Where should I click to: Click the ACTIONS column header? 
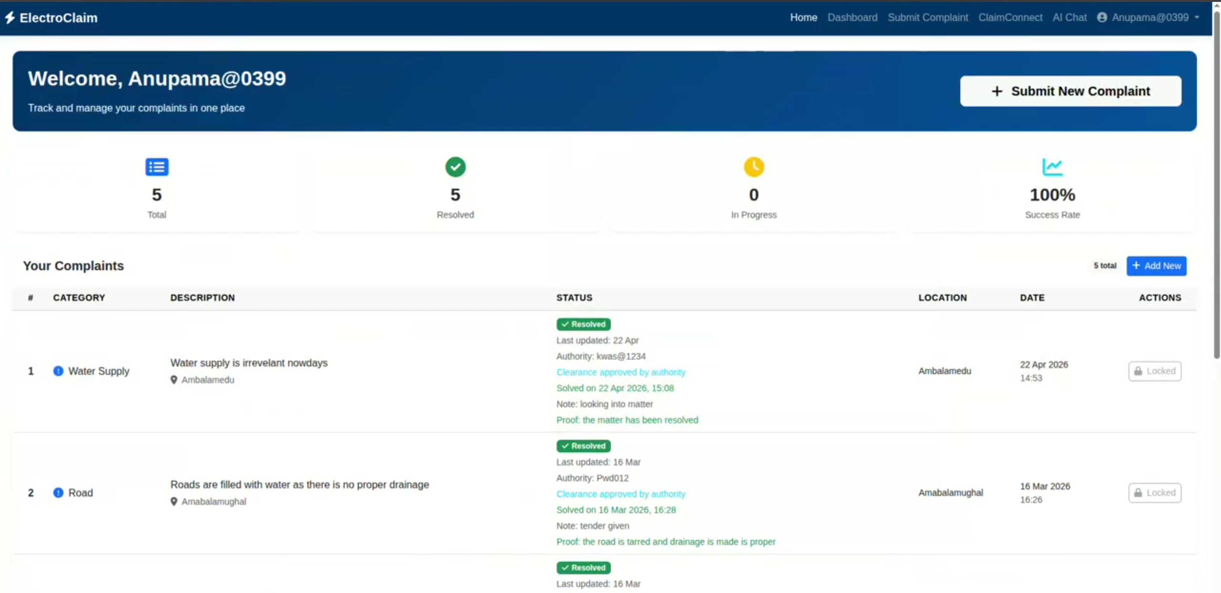[x=1160, y=297]
